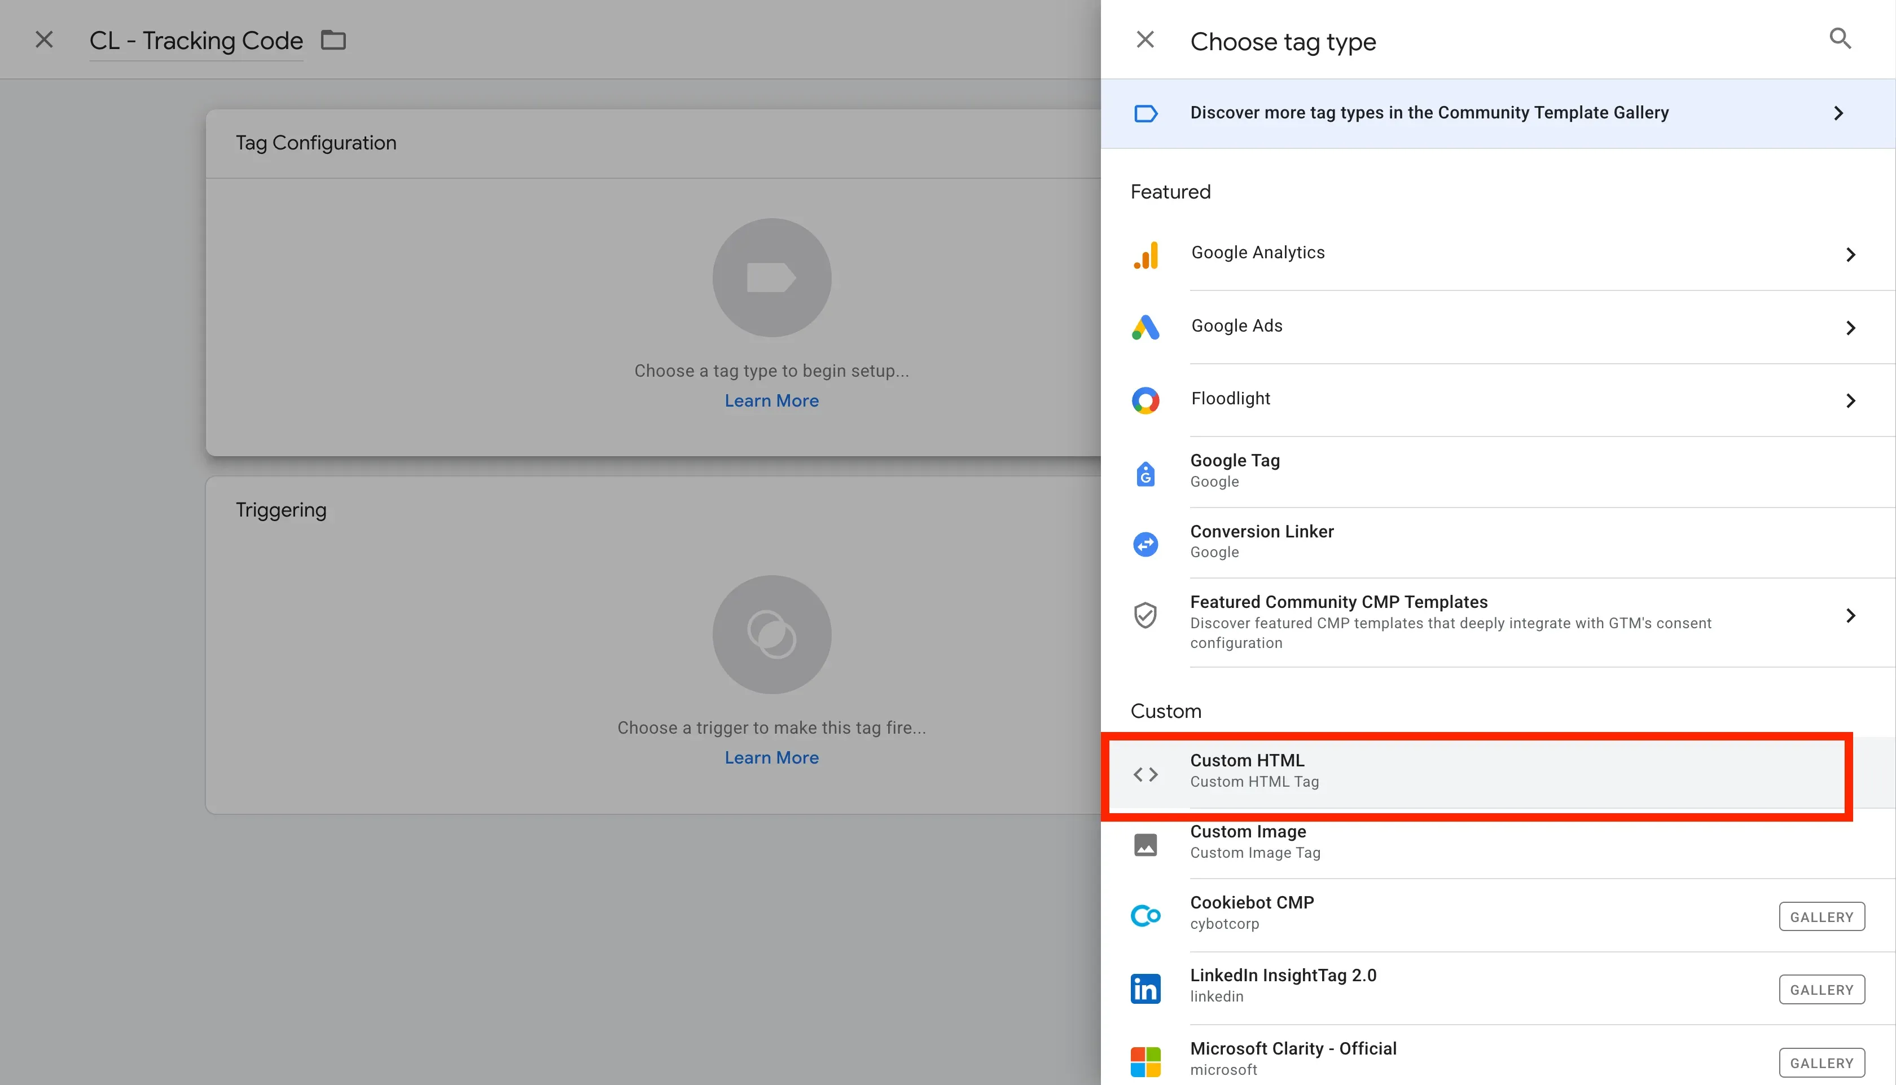Click the Floodlight label
Image resolution: width=1896 pixels, height=1085 pixels.
pos(1231,399)
